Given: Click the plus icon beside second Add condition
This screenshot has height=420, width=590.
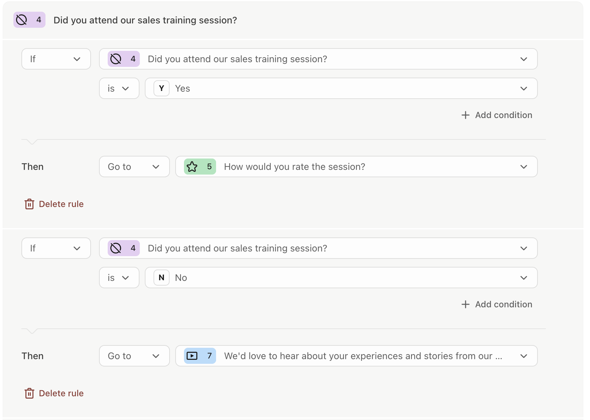Looking at the screenshot, I should point(466,304).
